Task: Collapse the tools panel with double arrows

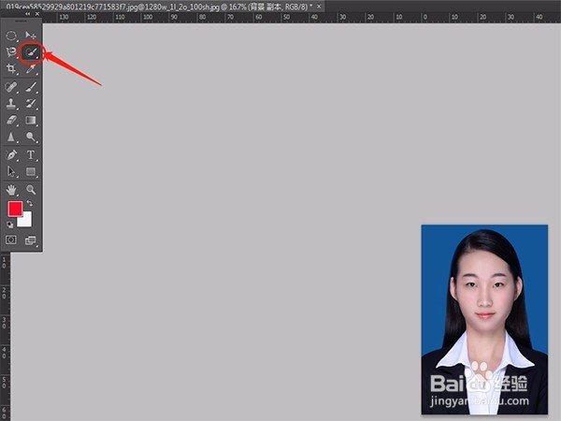Action: [x=27, y=14]
